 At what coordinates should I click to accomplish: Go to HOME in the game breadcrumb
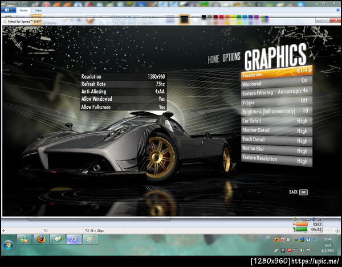[x=213, y=59]
